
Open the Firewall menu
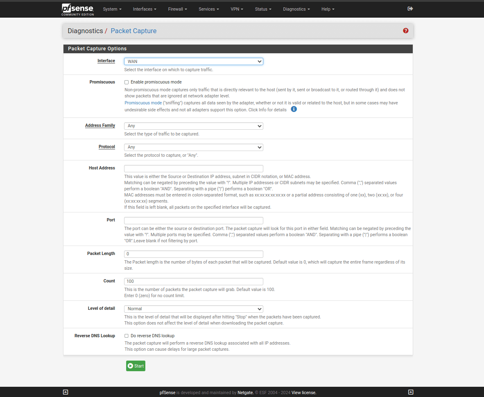click(x=177, y=9)
